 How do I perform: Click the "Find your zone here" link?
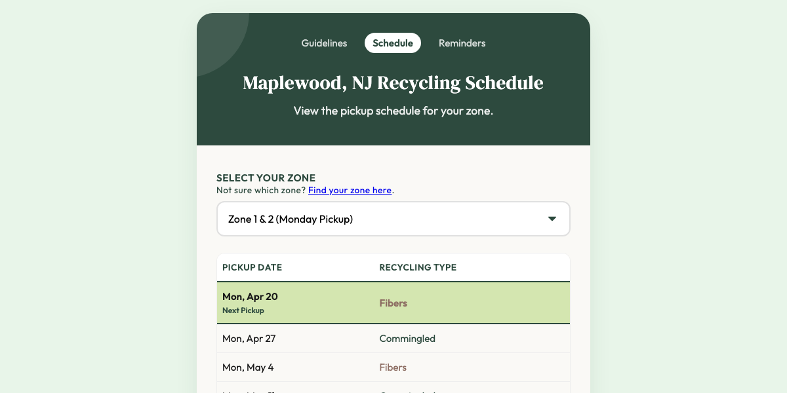350,190
